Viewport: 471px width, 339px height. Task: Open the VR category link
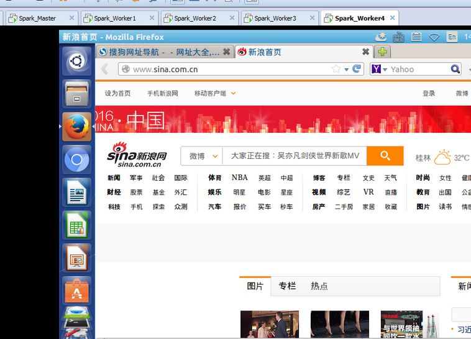coord(368,192)
